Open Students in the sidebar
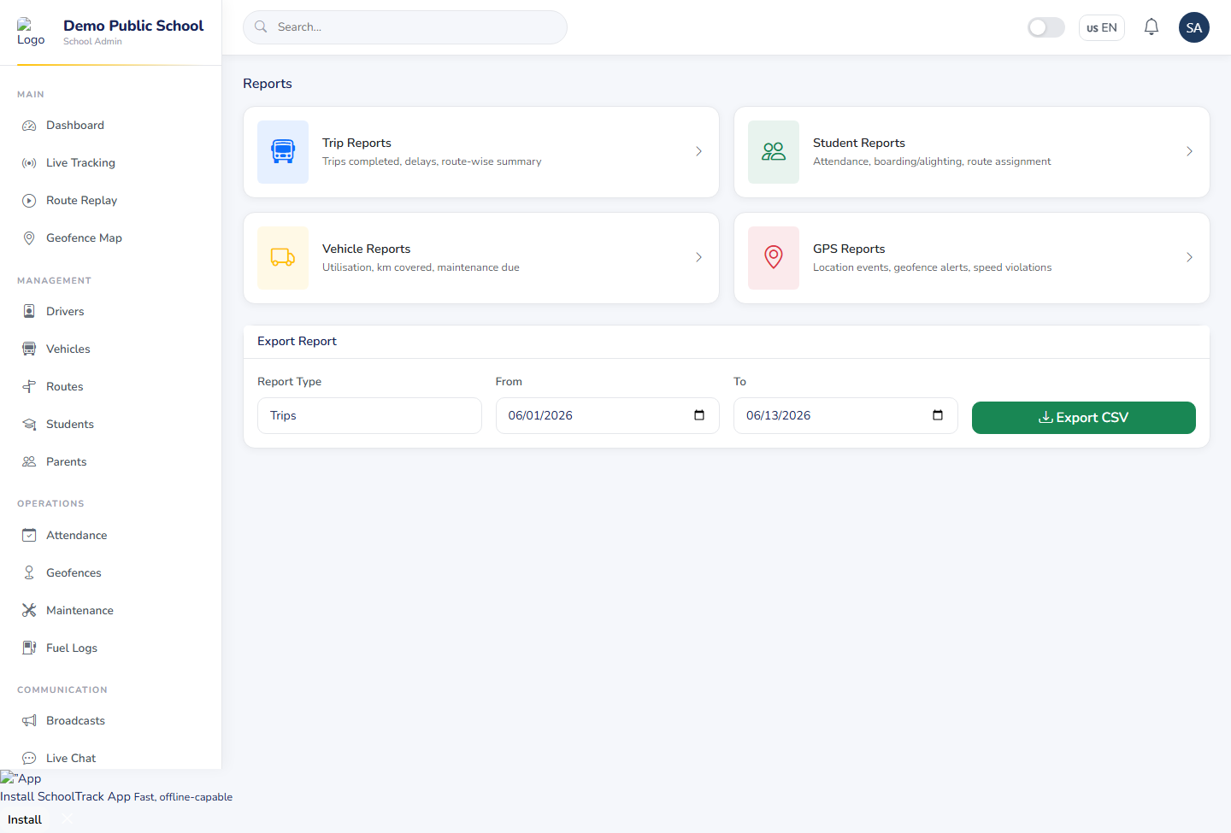 coord(110,425)
